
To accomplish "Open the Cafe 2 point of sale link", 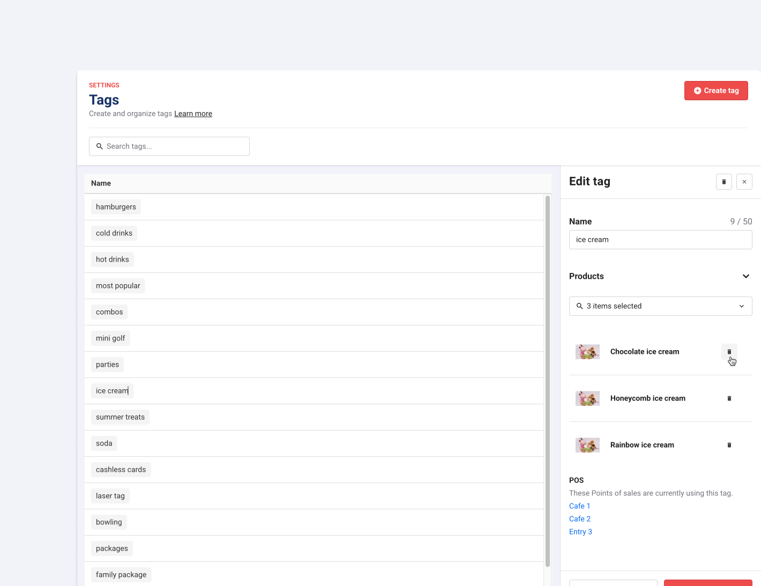I will (579, 519).
